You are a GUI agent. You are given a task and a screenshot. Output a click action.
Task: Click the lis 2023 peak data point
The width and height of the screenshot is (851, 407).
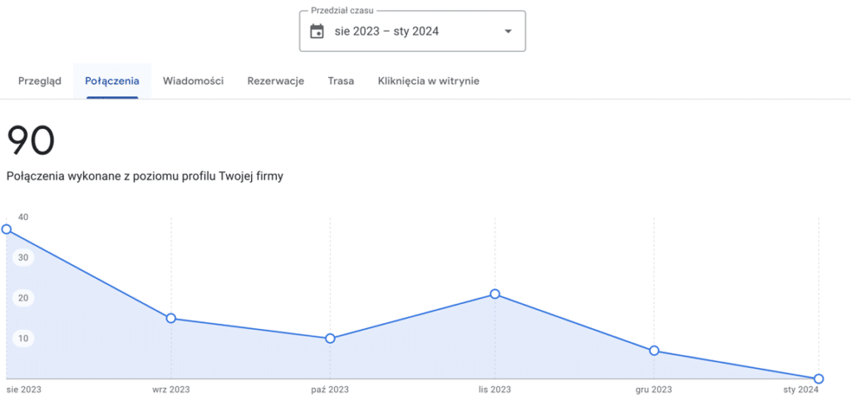495,294
